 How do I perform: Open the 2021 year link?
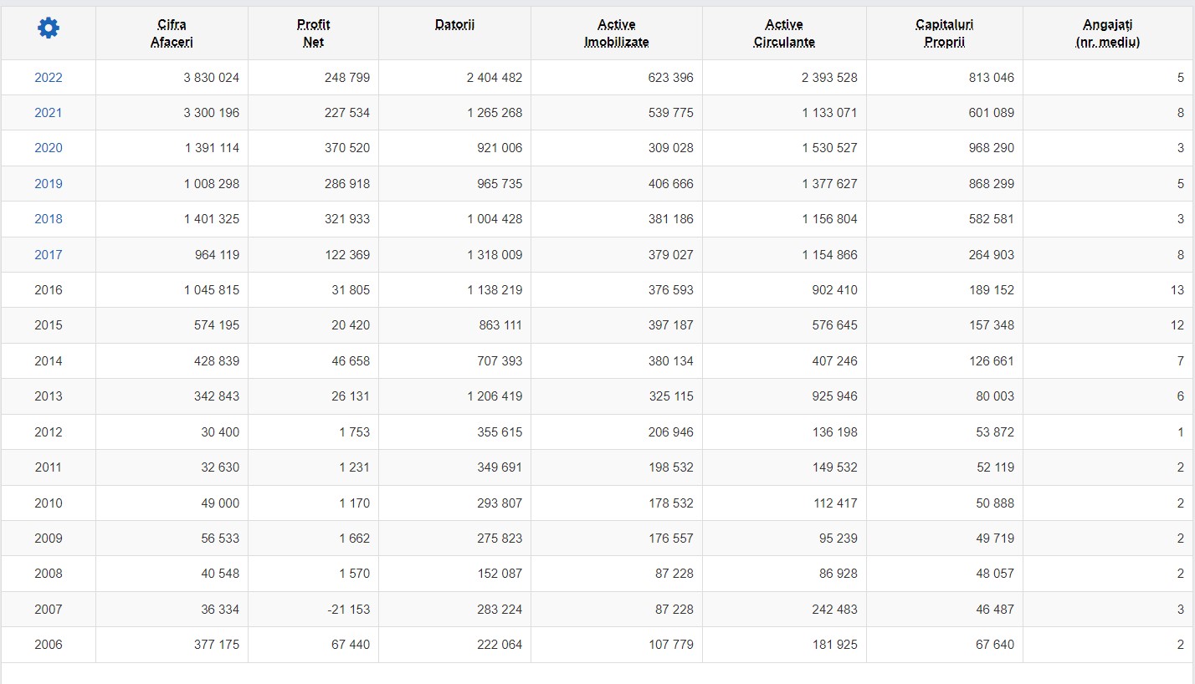tap(49, 113)
